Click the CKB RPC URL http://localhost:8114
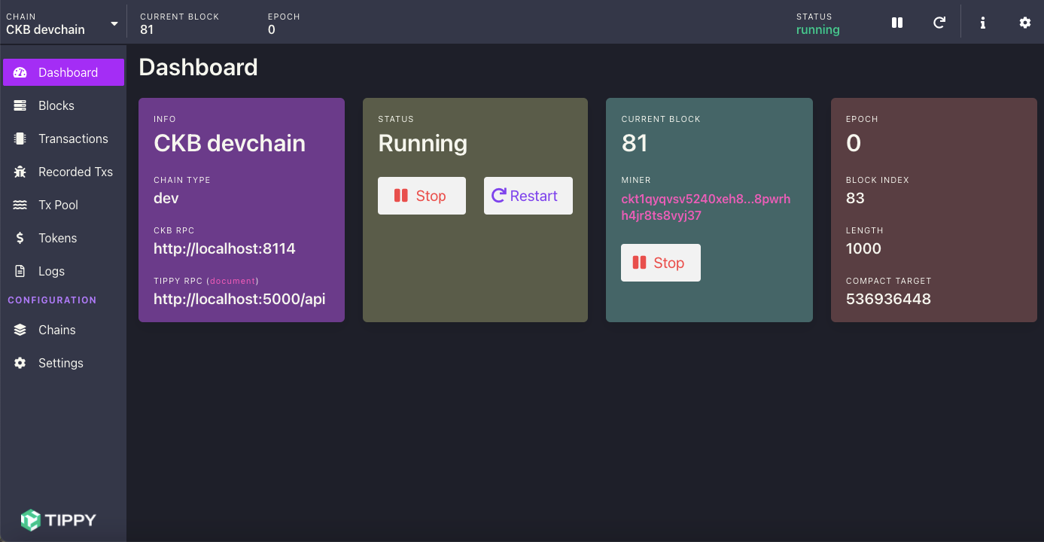 click(224, 248)
